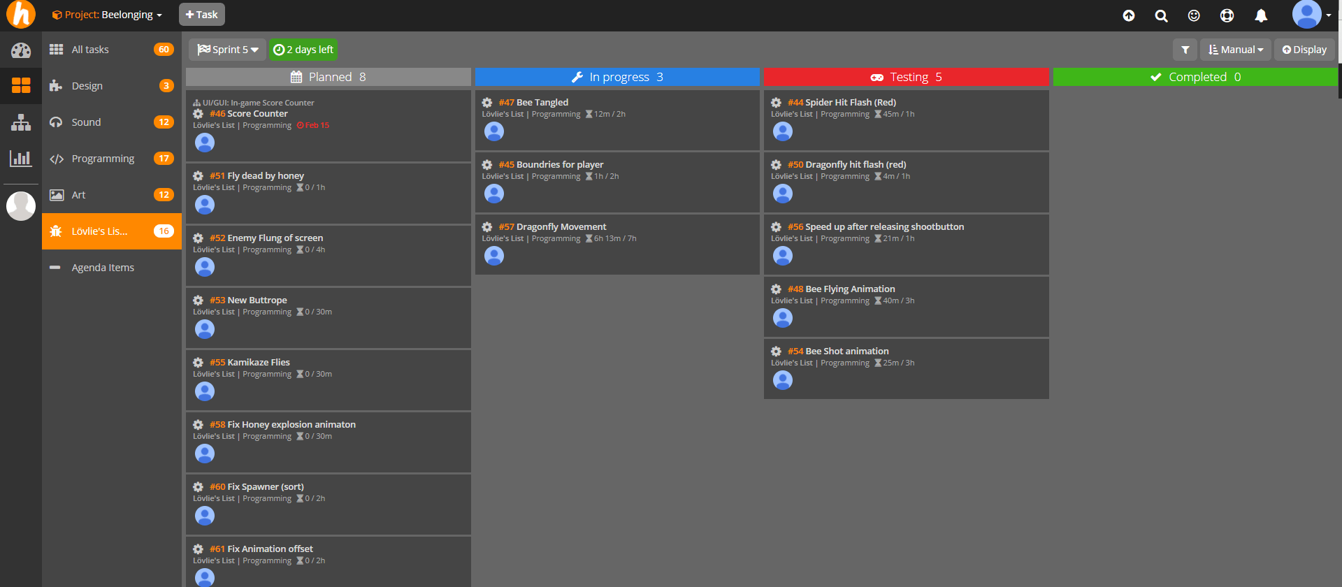Click the 45m / 1h time on Spider Hit Flash
This screenshot has height=587, width=1342.
(895, 115)
